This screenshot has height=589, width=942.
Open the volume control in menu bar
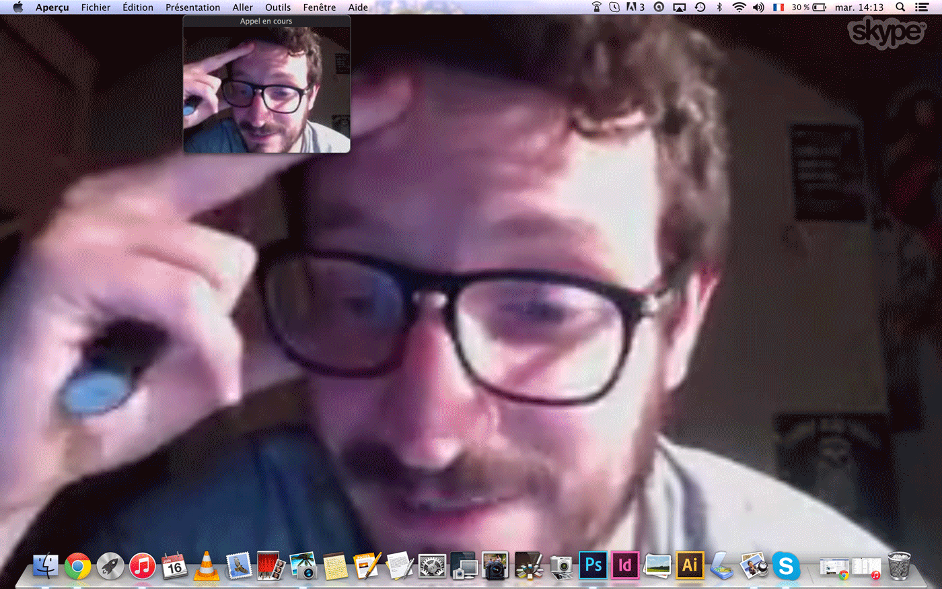tap(758, 7)
